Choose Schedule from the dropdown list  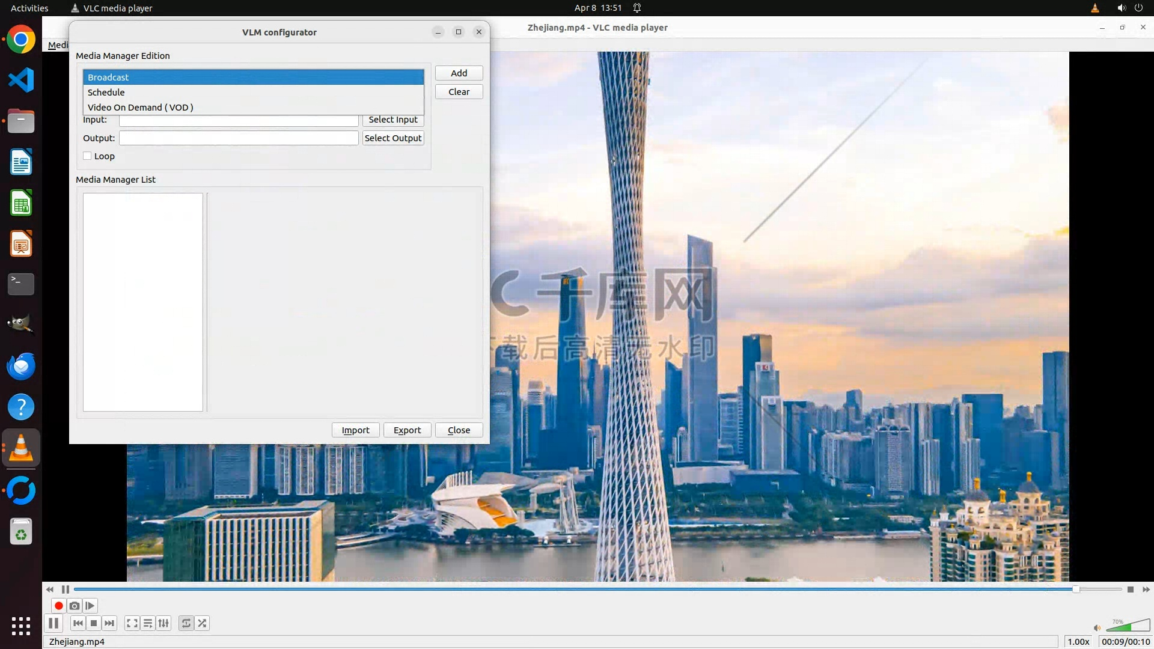coord(253,93)
